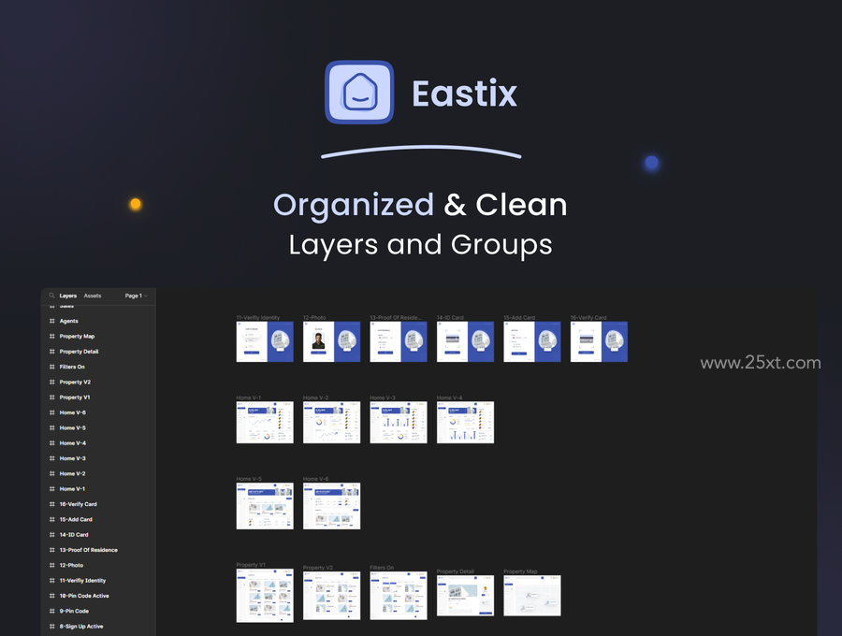Switch to the Layers tab
Viewport: 842px width, 636px height.
[x=67, y=296]
